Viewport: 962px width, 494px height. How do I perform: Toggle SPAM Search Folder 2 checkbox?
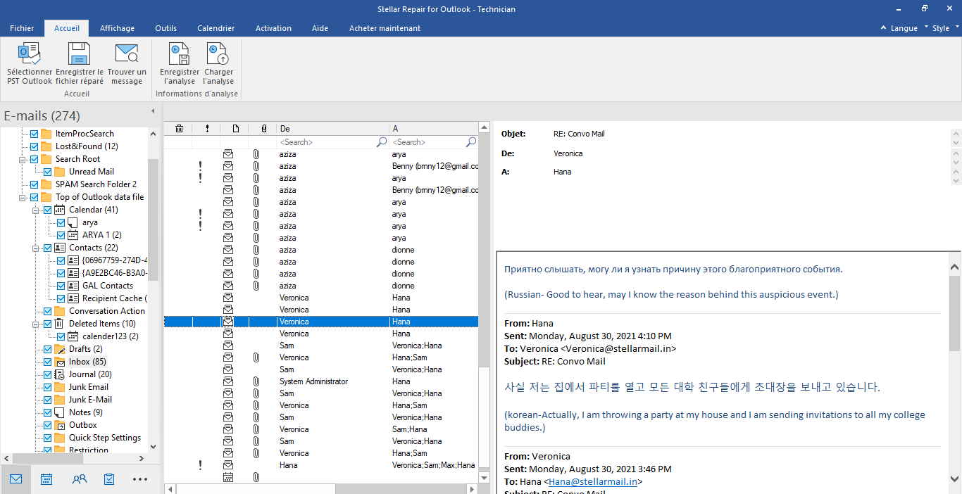tap(34, 184)
